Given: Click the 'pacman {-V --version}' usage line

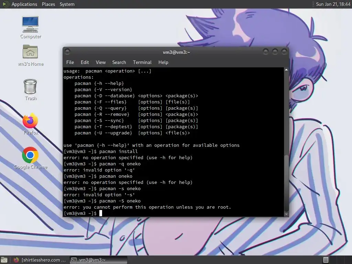Looking at the screenshot, I should (103, 90).
